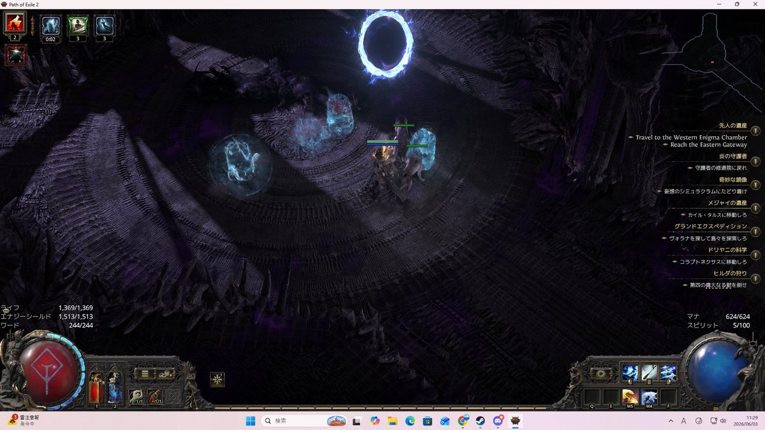Click objective 妄想のシミュラクラムにたどり着け
Screen dimensions: 765x430
tap(706, 191)
